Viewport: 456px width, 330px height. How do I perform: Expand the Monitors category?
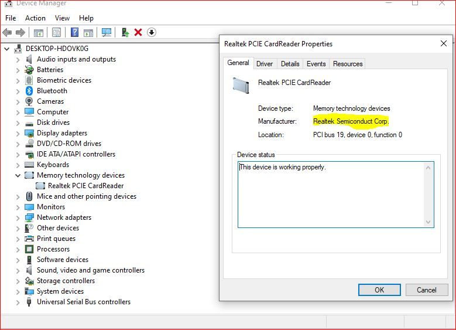point(18,207)
